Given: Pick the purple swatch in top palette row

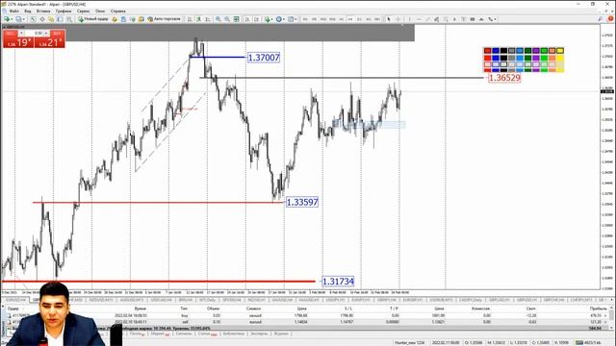Looking at the screenshot, I should click(536, 51).
